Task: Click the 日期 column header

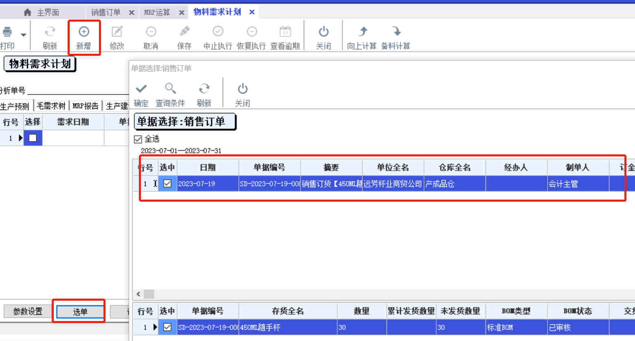Action: point(208,167)
